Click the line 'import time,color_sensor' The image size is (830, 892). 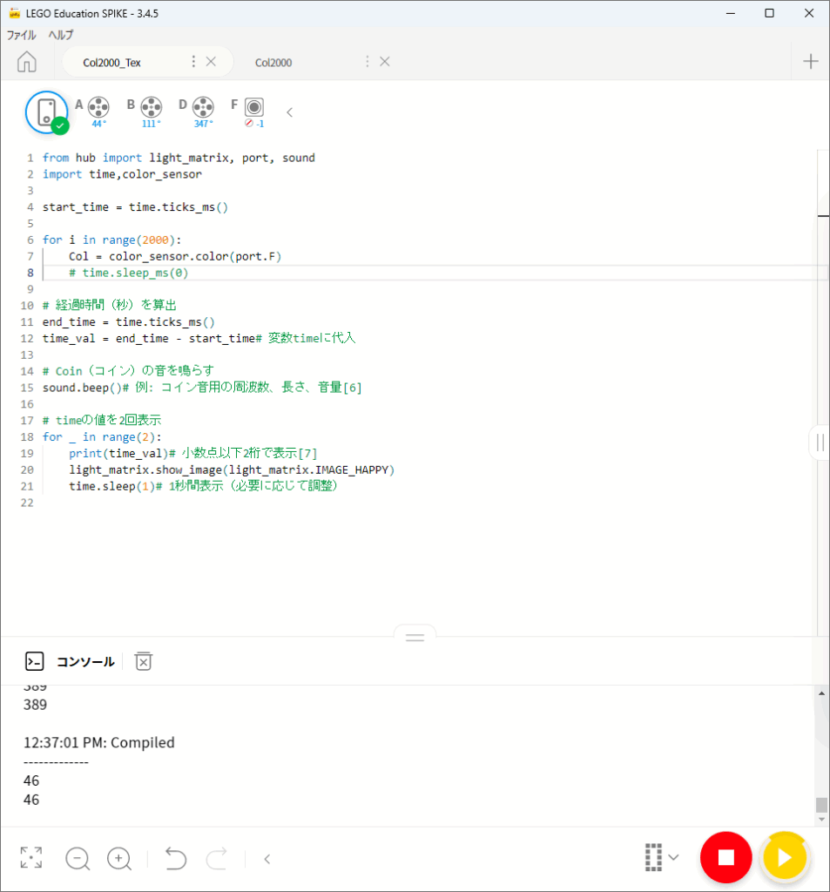pyautogui.click(x=122, y=174)
